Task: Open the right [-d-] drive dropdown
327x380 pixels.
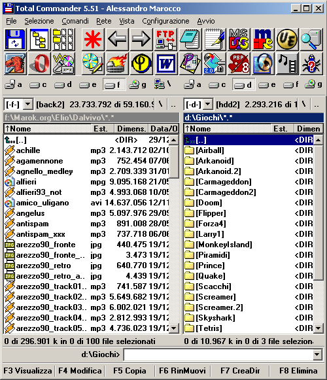Action: click(208, 105)
